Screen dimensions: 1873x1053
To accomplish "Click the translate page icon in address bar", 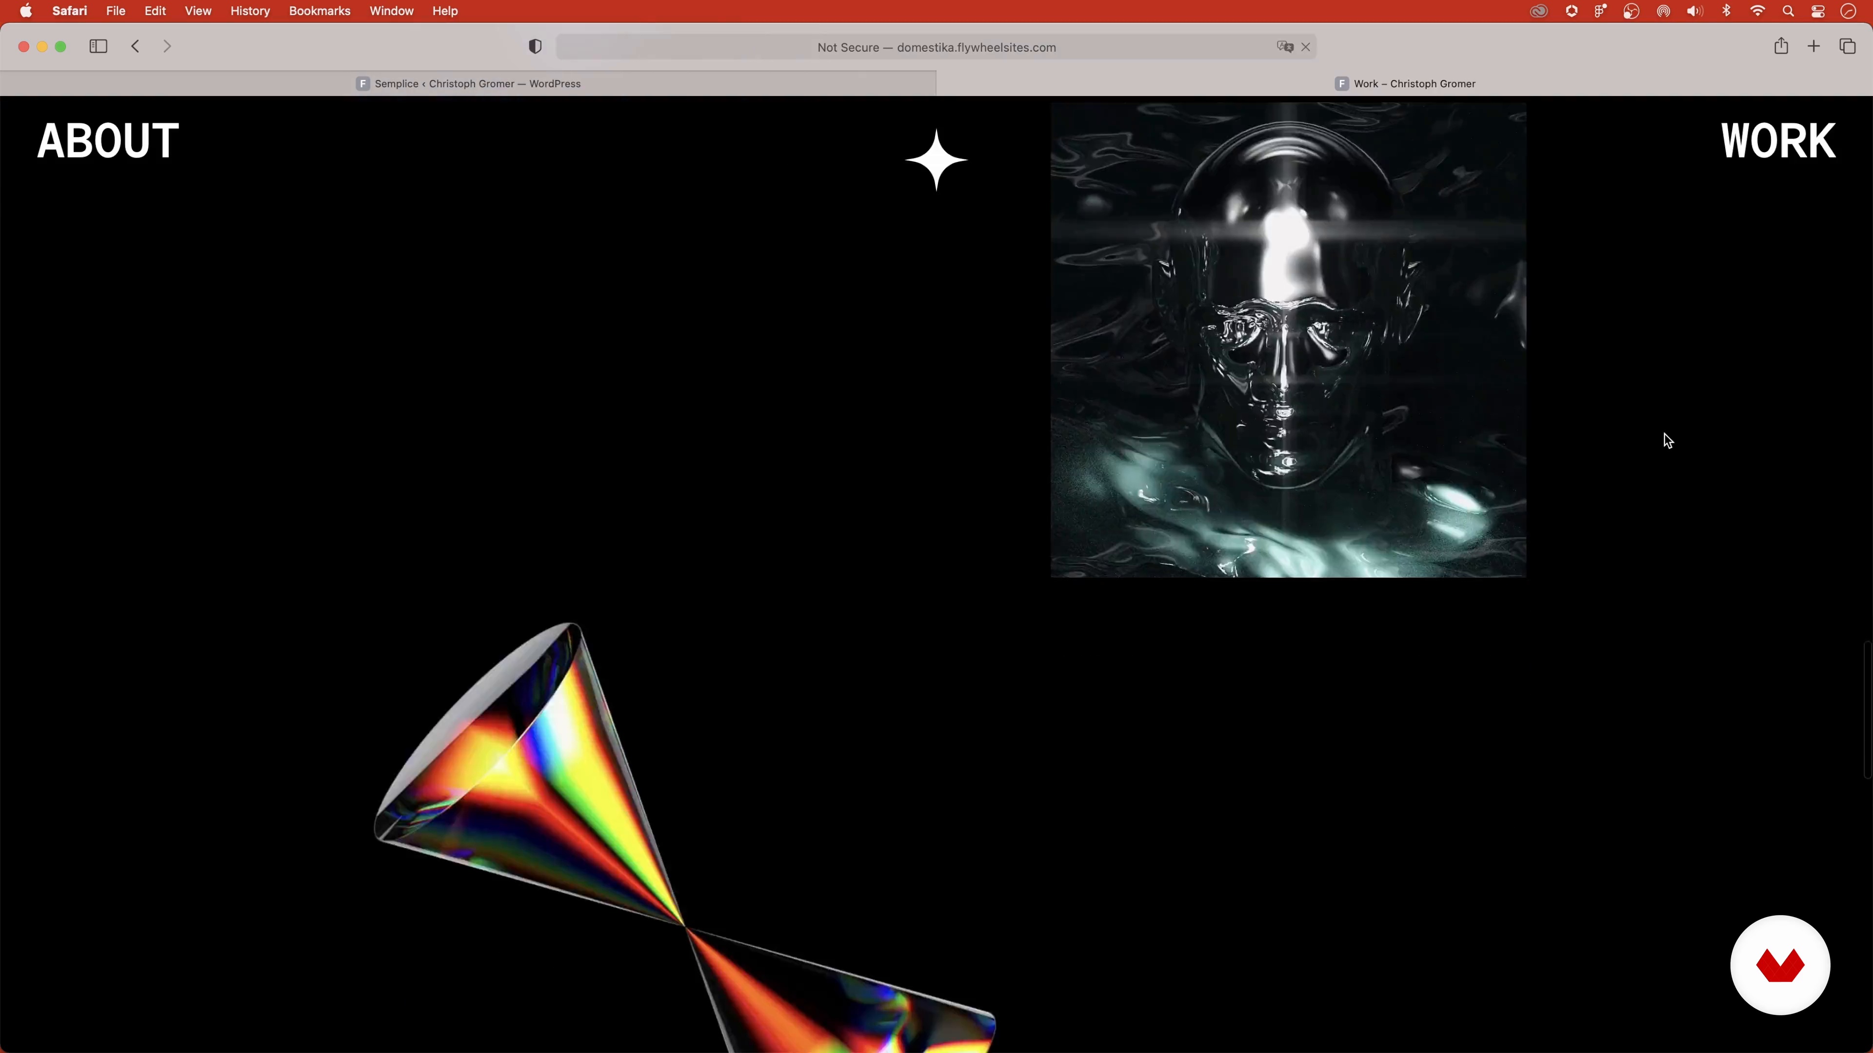I will 1285,47.
